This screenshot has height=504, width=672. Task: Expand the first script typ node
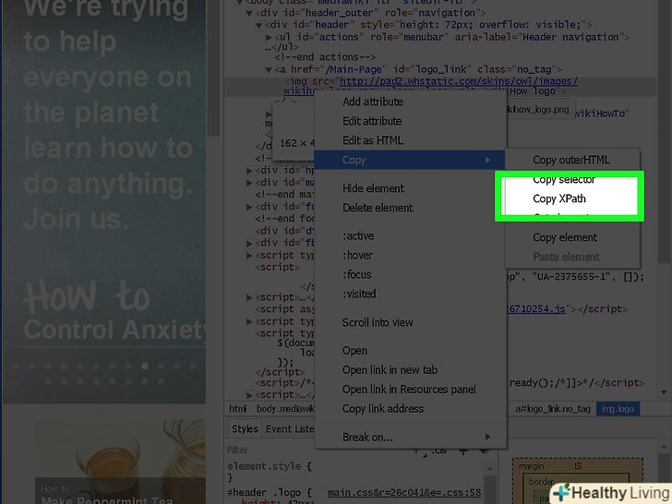[249, 256]
